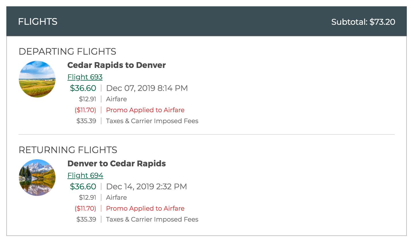The height and width of the screenshot is (240, 412).
Task: Open the Flight 694 link
Action: pyautogui.click(x=85, y=176)
